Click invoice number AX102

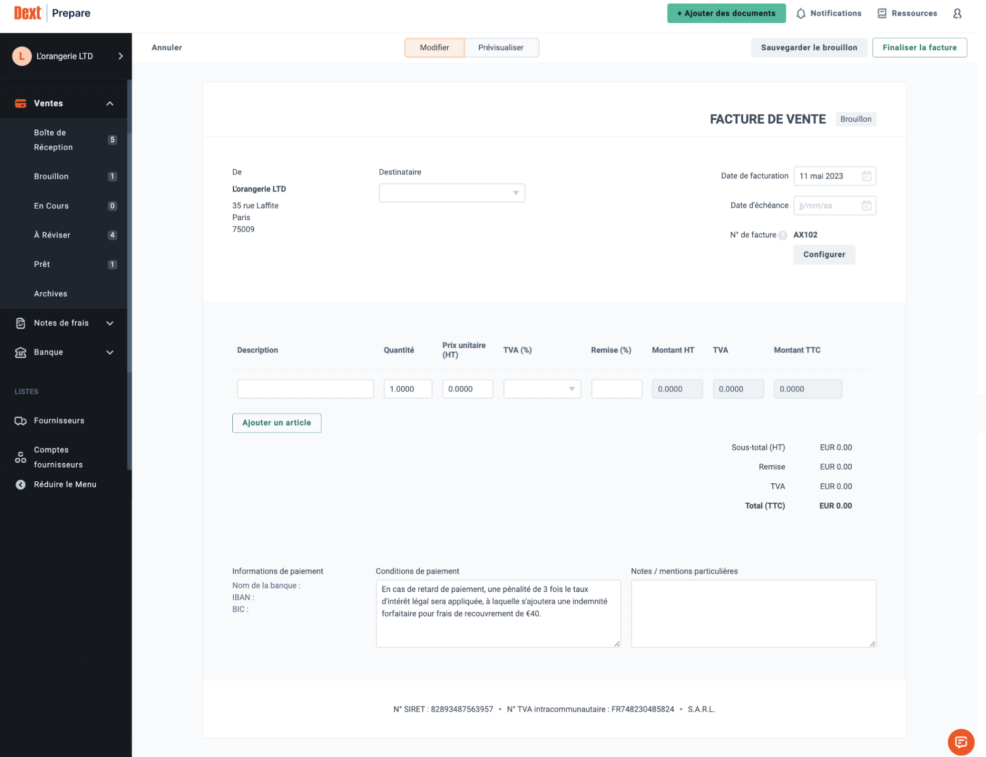[x=805, y=235]
